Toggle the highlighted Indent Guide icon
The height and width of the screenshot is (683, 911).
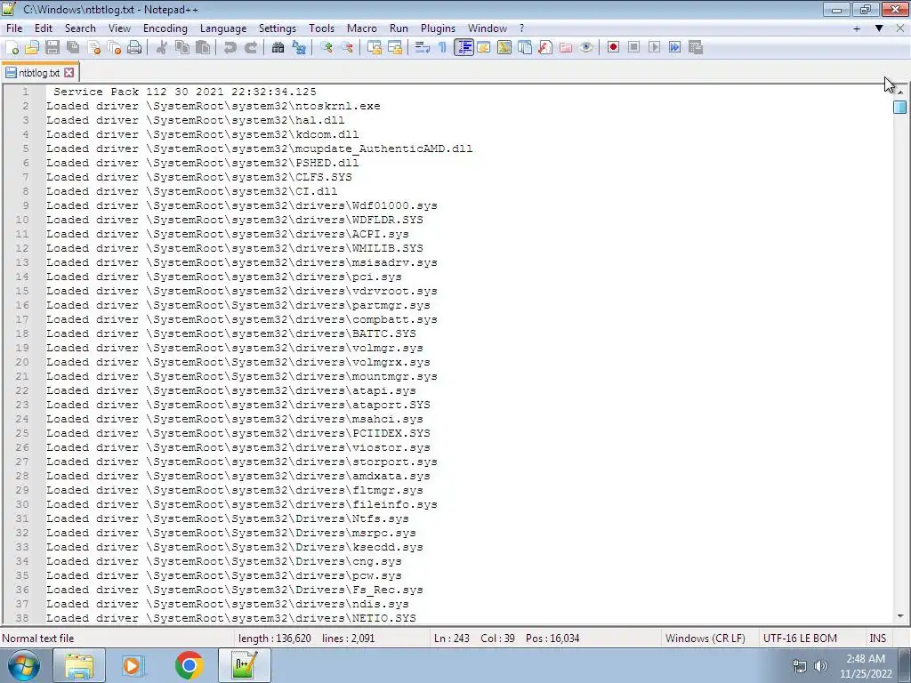(464, 48)
